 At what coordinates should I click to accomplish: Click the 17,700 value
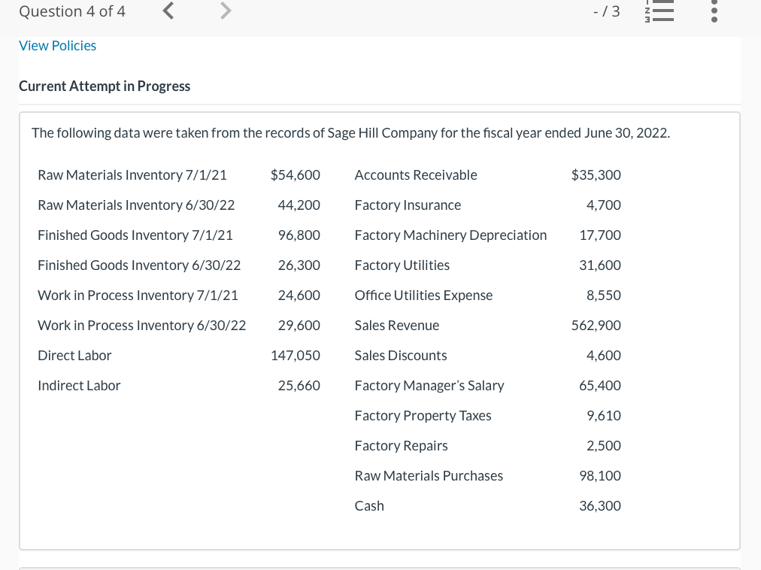[600, 235]
